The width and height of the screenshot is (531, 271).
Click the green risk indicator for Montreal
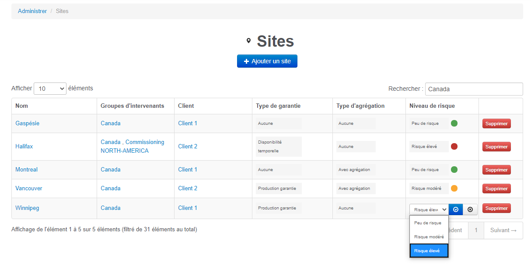[x=454, y=169]
